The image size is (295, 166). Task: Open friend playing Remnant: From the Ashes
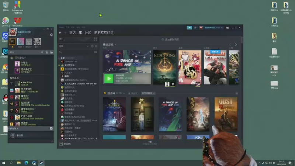pyautogui.click(x=31, y=117)
